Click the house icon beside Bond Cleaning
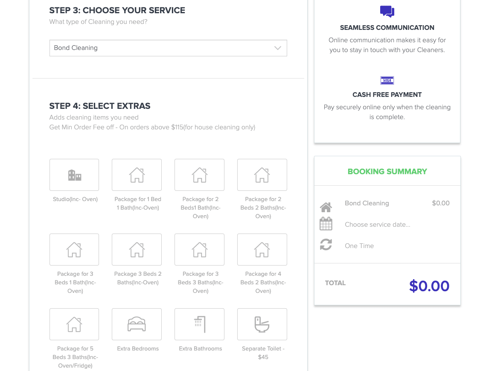Screen dimensions: 486x371 [x=326, y=207]
